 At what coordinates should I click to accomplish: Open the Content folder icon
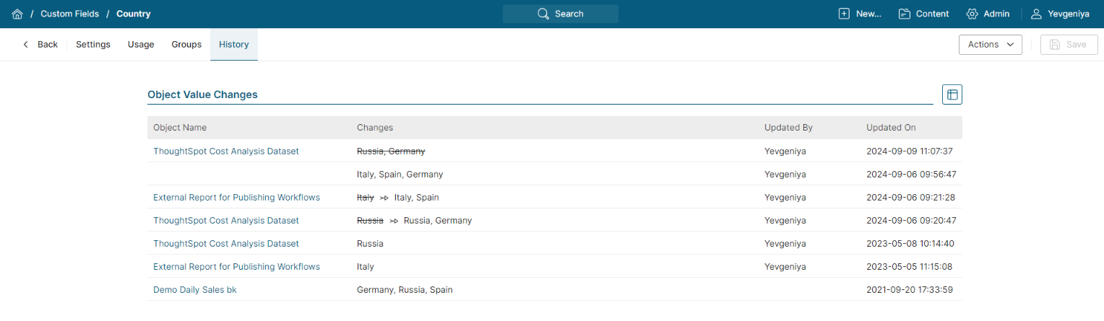[904, 14]
